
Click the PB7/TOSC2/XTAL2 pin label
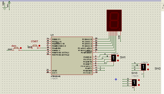pos(61,55)
